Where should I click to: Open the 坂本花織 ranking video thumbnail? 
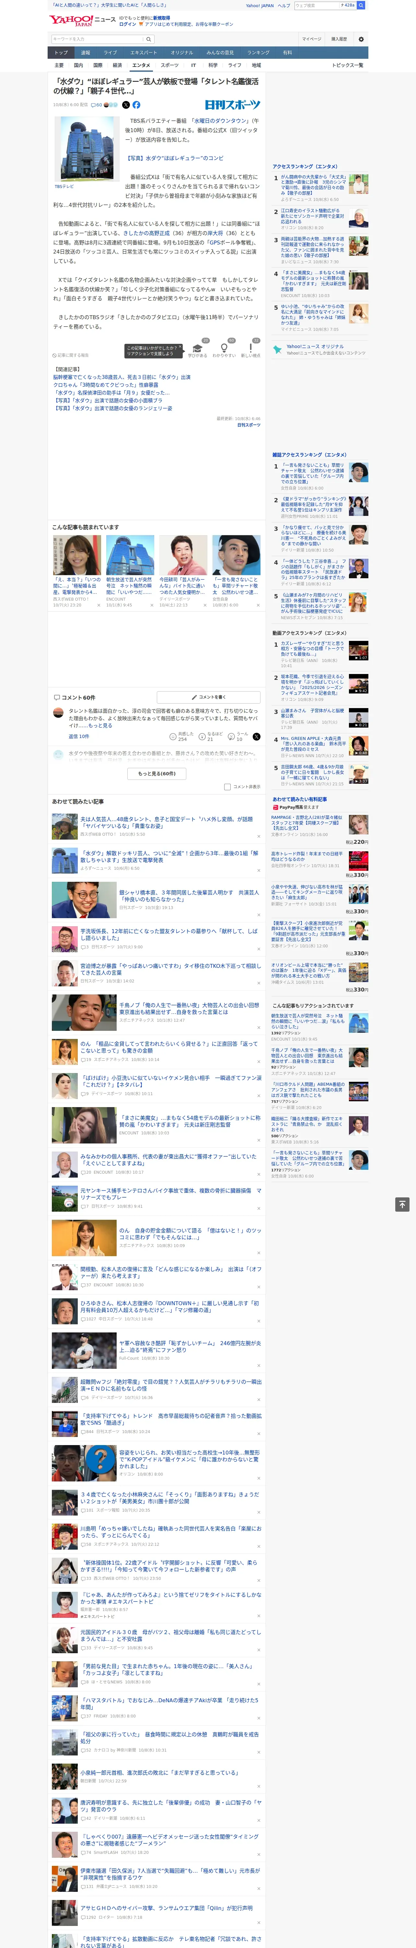click(x=359, y=684)
